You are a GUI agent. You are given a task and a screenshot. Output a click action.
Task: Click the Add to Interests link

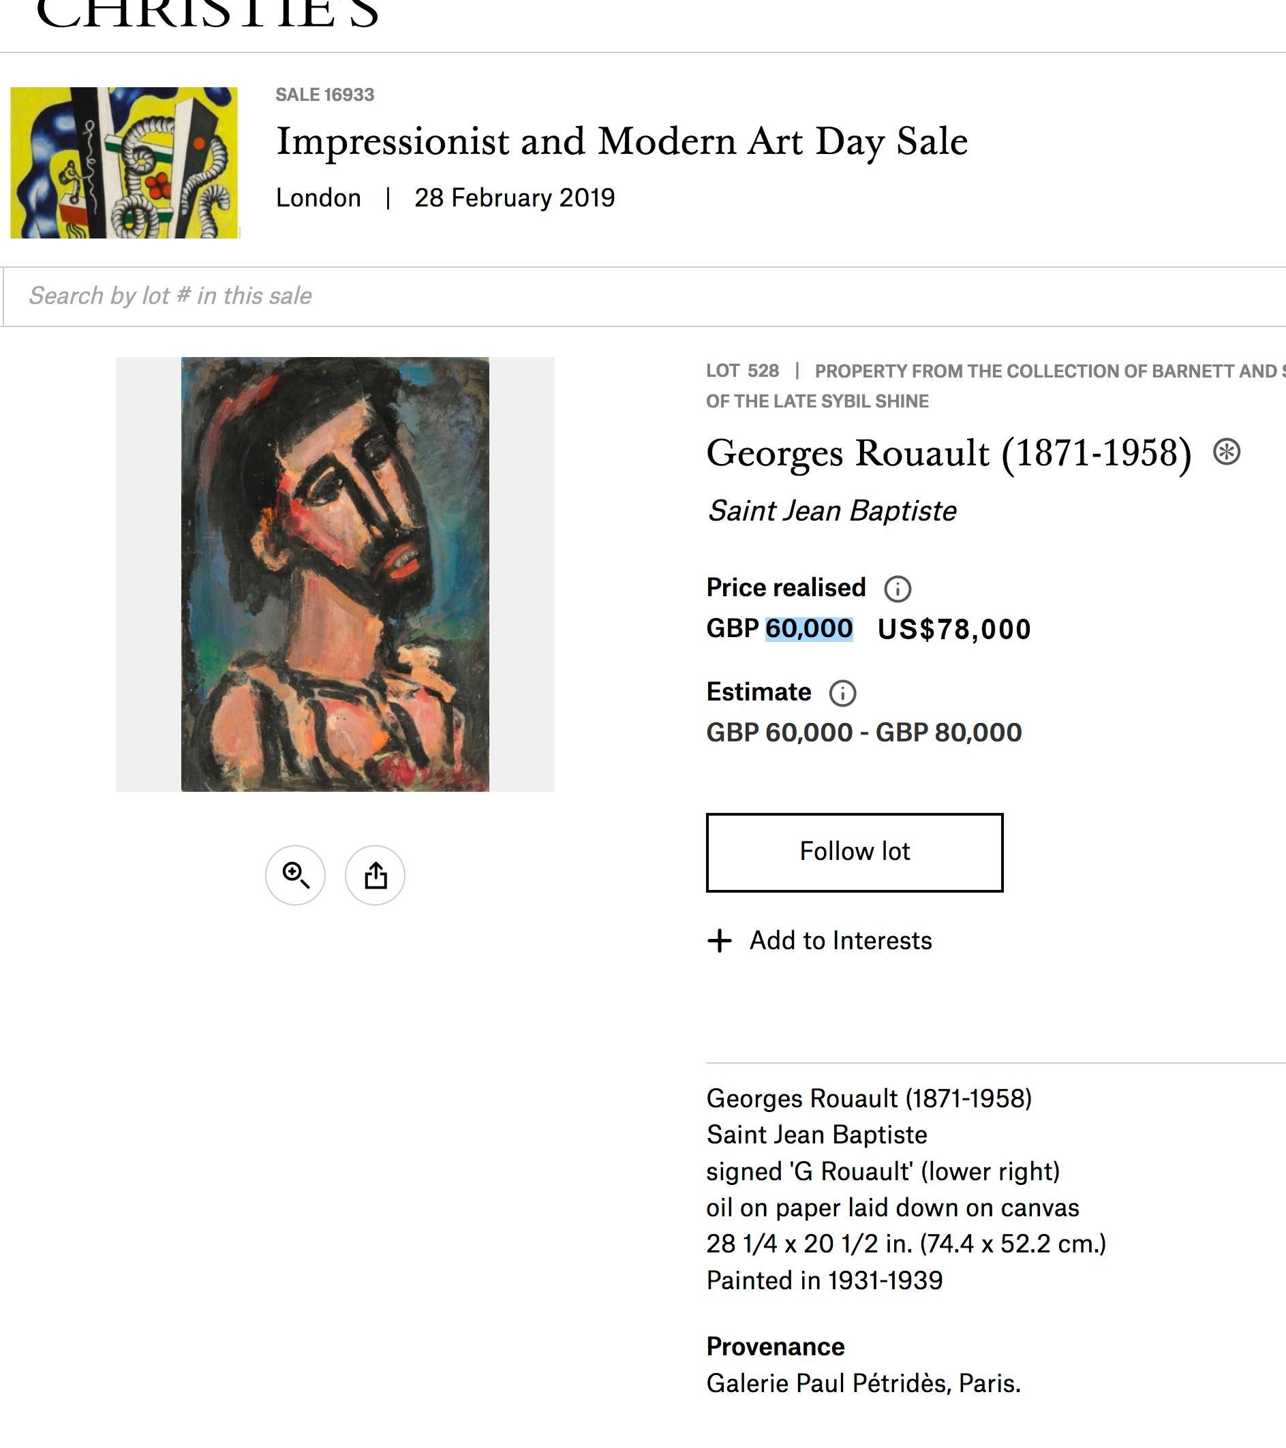coord(840,941)
